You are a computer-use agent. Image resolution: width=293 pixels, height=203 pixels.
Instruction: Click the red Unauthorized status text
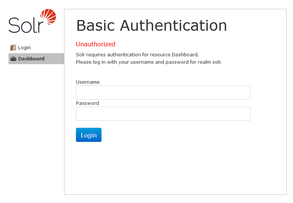point(96,44)
